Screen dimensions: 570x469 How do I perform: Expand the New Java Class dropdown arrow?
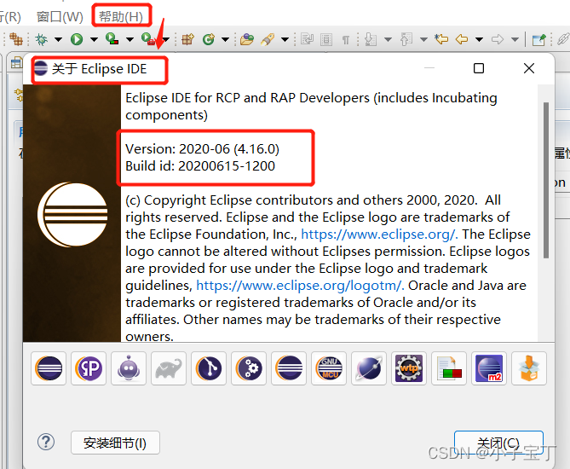click(x=226, y=39)
